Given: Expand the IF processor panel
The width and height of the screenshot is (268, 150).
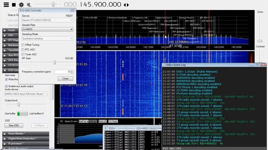Looking at the screenshot, I should coord(26,144).
